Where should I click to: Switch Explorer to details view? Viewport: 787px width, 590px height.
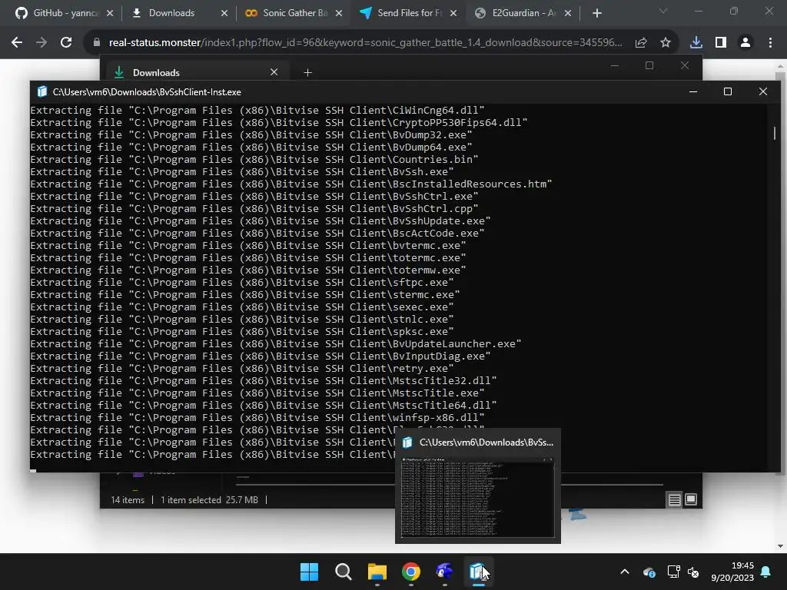tap(674, 499)
